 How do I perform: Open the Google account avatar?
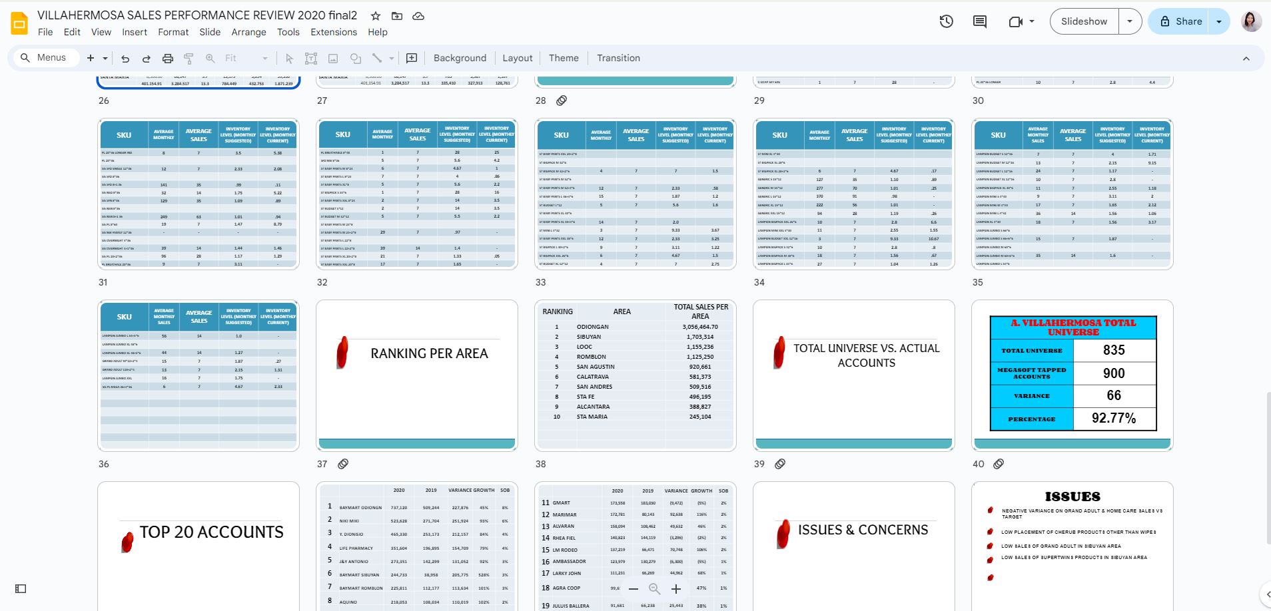(x=1251, y=21)
